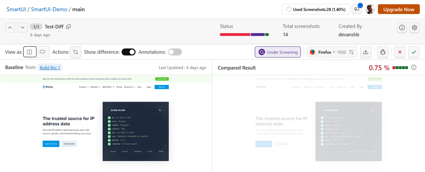Download the screenshot
425x172 pixels.
tap(366, 52)
